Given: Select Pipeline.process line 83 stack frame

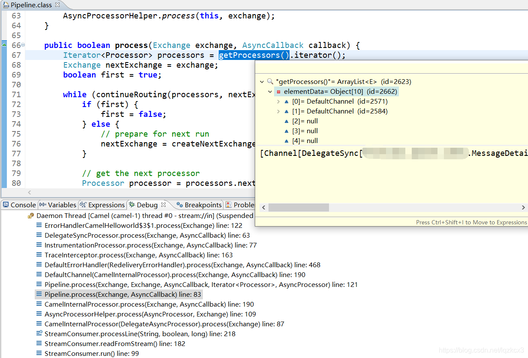Looking at the screenshot, I should pos(118,295).
